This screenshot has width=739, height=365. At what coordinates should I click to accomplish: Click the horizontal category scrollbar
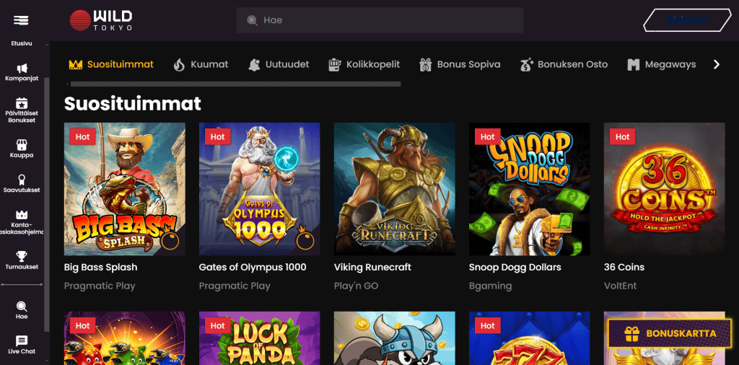pyautogui.click(x=235, y=84)
